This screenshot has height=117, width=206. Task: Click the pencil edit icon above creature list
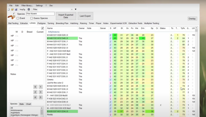42,28
